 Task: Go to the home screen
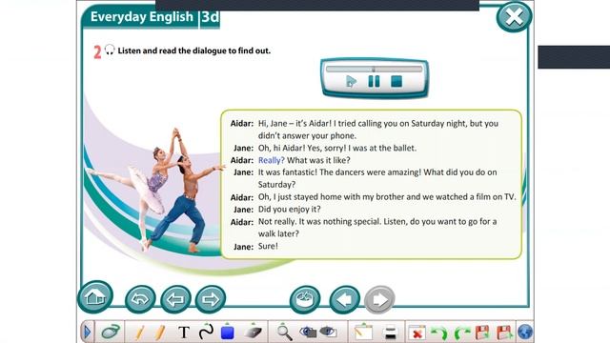(x=95, y=297)
